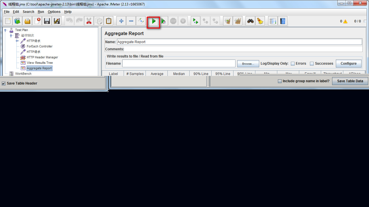
Task: Click the Toggle enable/disable toolbar icon
Action: coord(141,21)
